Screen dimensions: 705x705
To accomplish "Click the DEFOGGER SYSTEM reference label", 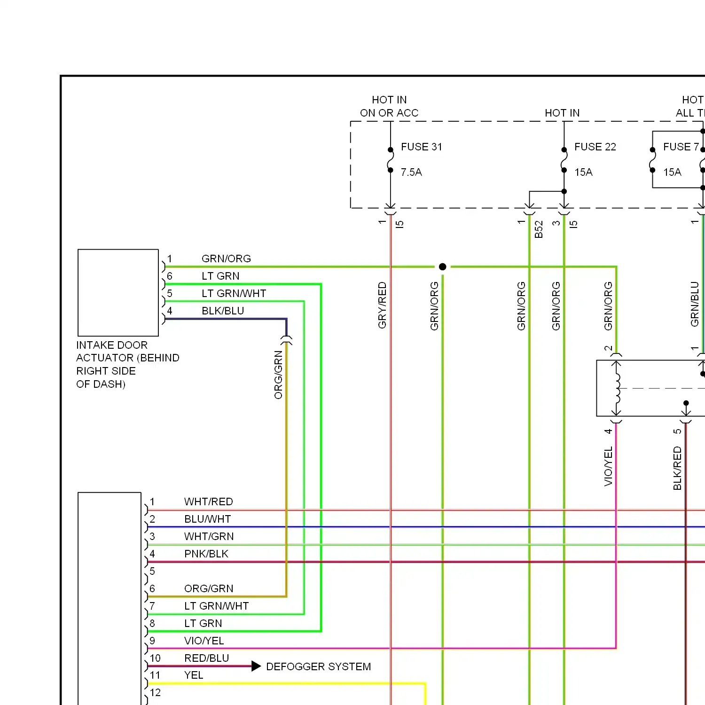I will 318,666.
